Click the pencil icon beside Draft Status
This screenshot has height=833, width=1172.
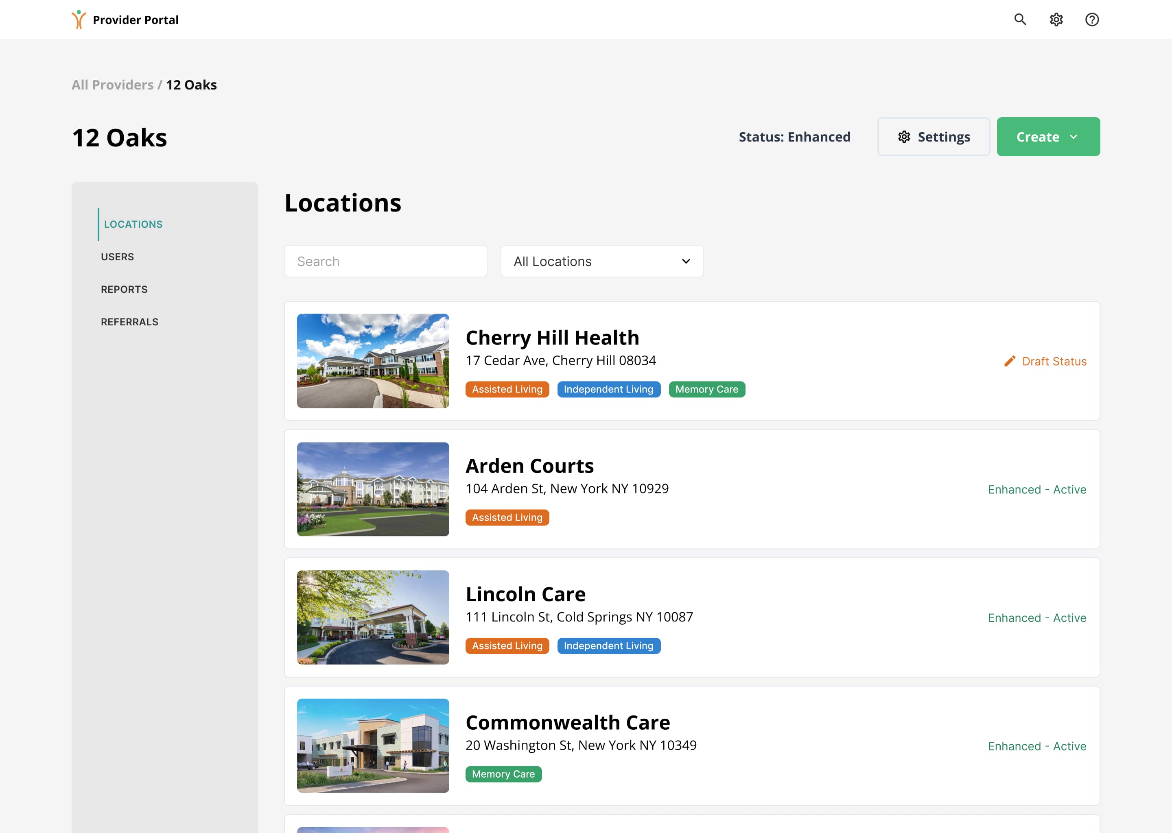coord(1009,361)
